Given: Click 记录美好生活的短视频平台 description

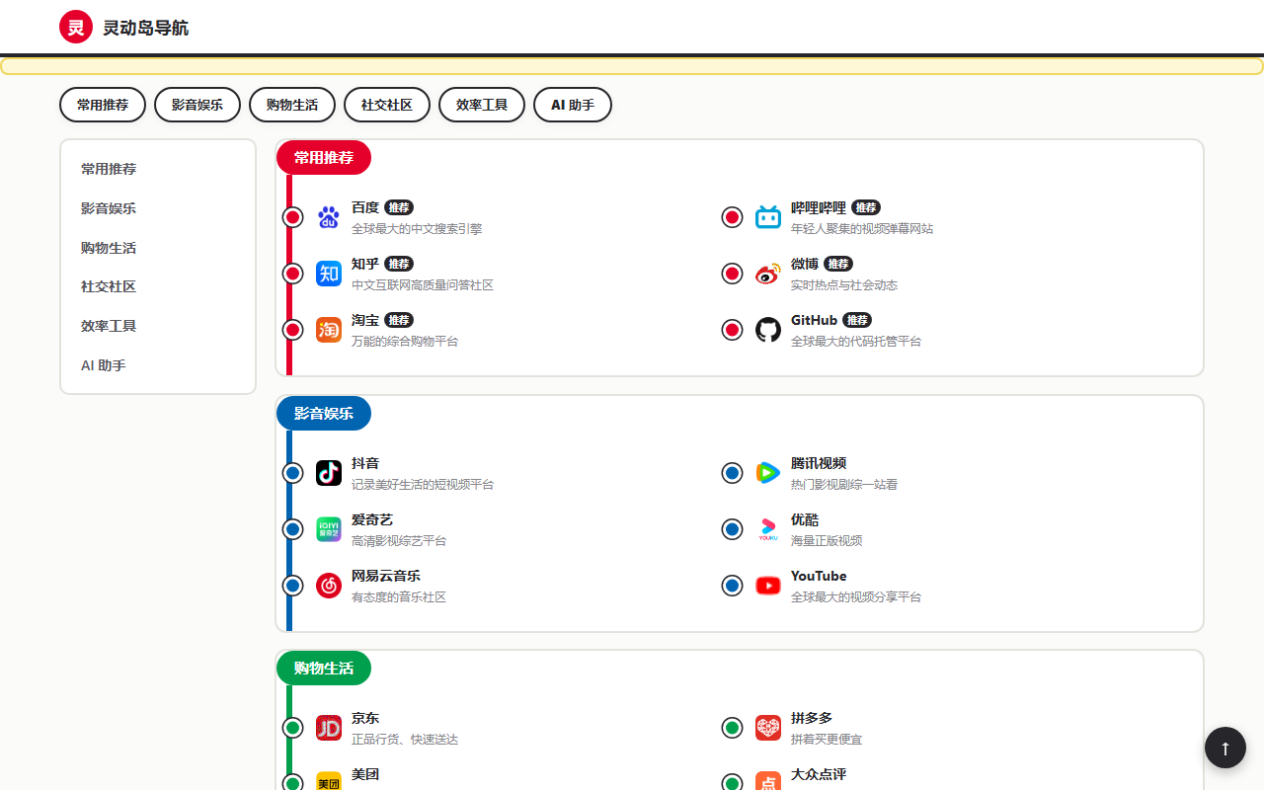Looking at the screenshot, I should tap(423, 485).
